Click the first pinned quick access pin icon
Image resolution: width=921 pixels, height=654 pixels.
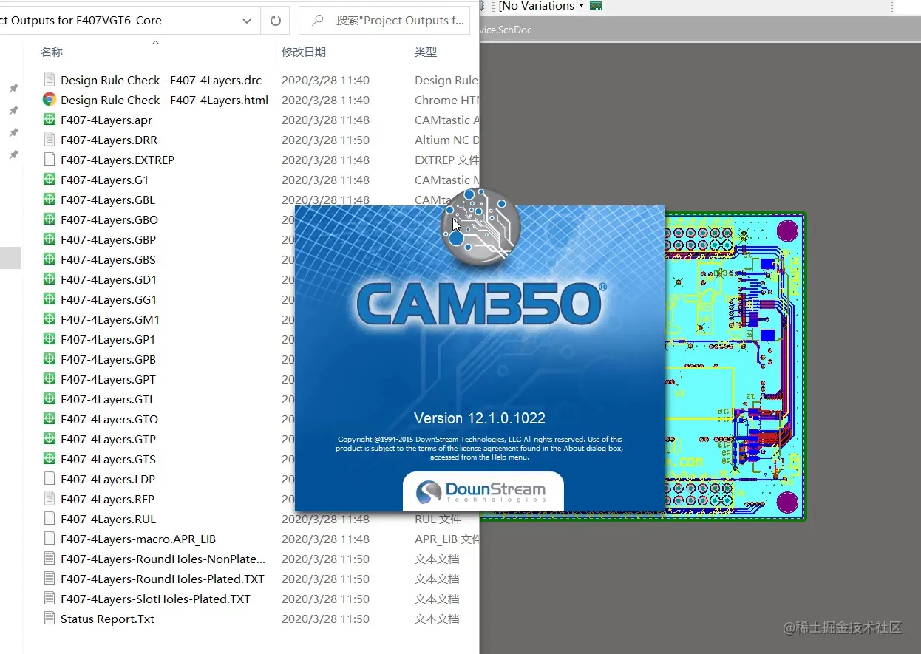click(13, 88)
